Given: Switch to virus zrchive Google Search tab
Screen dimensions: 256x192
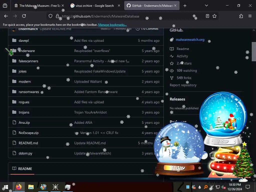Looking at the screenshot, I should [95, 6].
